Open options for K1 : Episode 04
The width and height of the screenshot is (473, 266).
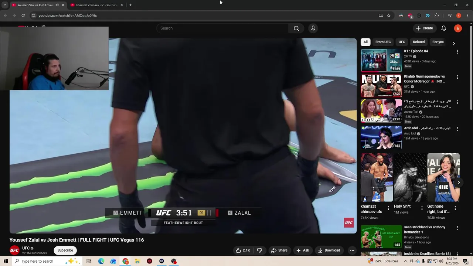point(457,52)
